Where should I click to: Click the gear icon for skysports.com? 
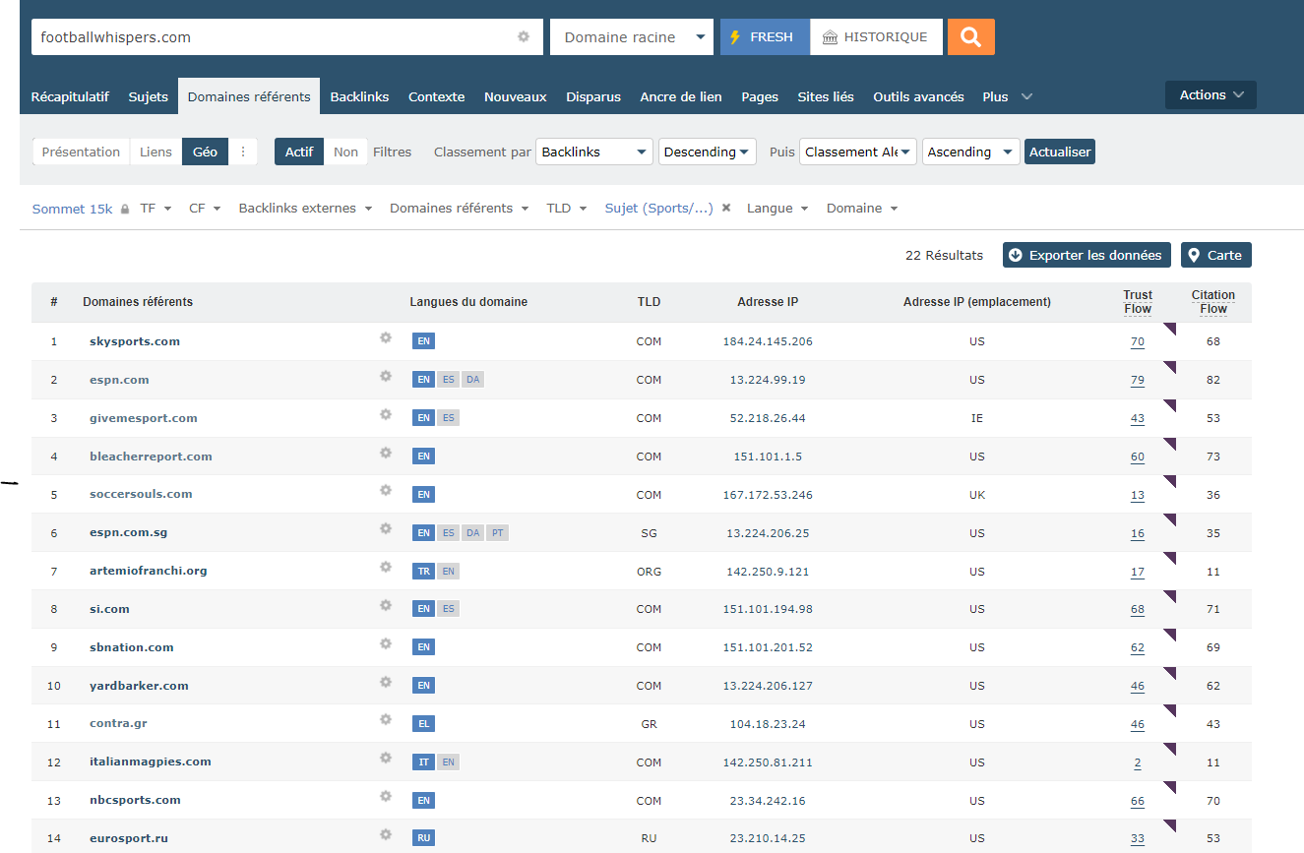386,337
